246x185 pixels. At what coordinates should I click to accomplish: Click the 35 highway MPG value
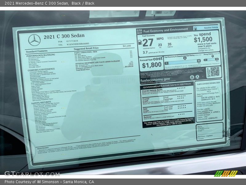169,44
